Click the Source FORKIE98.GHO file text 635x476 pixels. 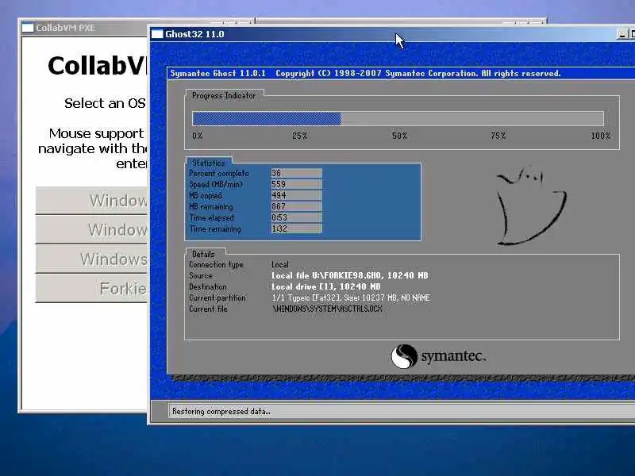tap(350, 275)
